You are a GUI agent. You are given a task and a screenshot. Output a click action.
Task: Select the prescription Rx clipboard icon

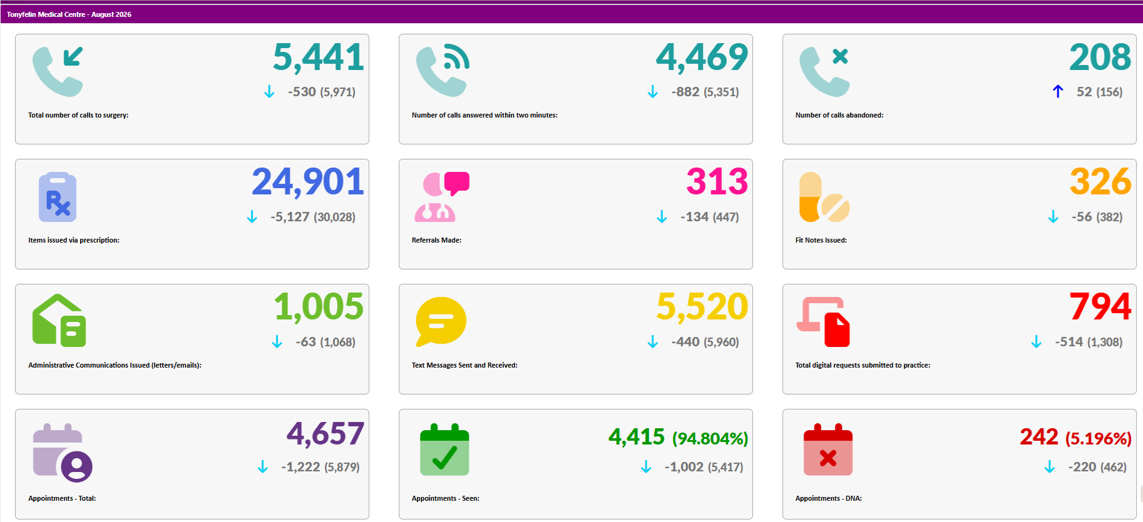[58, 197]
